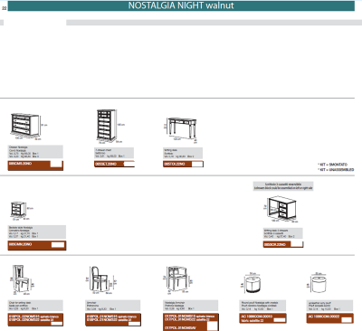Click the crystal pouf AC code bar
Image resolution: width=362 pixels, height=331 pixels.
click(x=263, y=318)
